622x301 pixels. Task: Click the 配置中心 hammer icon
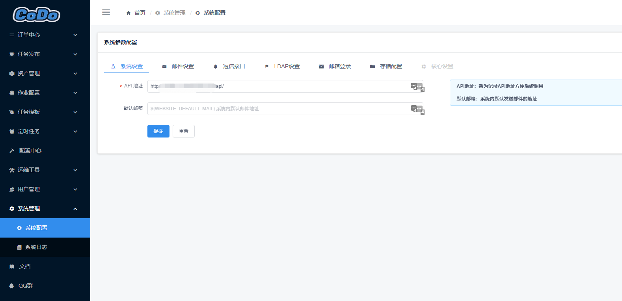(x=12, y=150)
